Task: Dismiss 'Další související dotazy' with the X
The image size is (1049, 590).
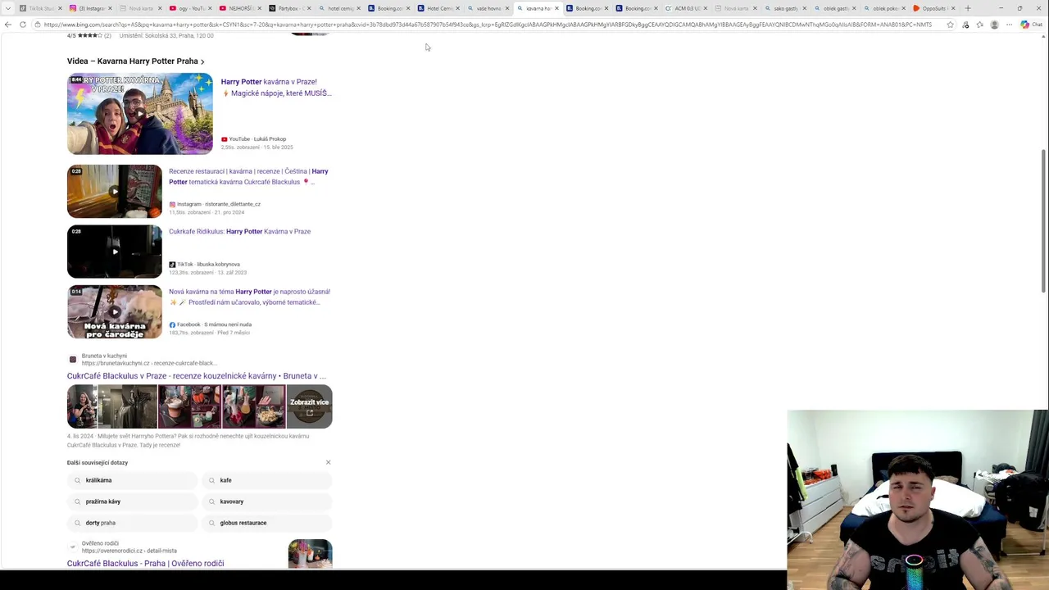Action: point(329,462)
